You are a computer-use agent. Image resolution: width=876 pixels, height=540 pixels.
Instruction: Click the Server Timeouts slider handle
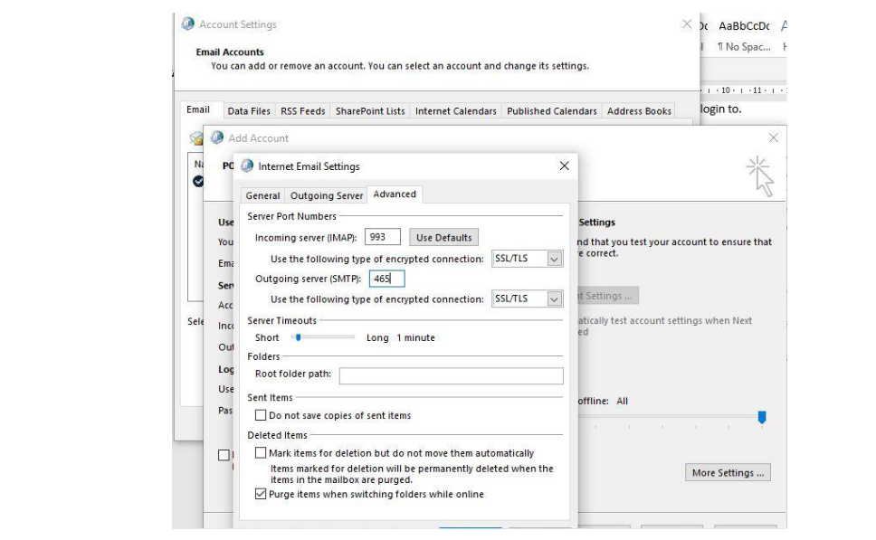click(297, 337)
